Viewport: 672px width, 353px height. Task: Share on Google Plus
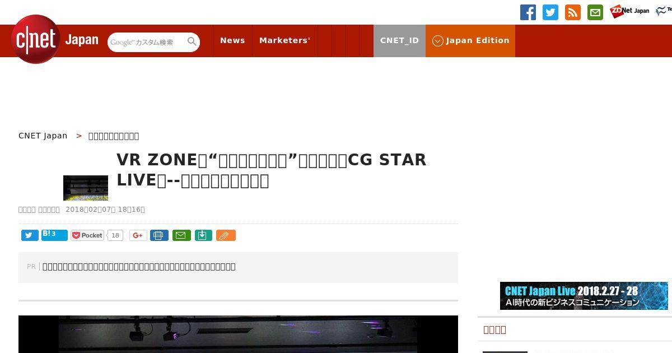(x=138, y=235)
